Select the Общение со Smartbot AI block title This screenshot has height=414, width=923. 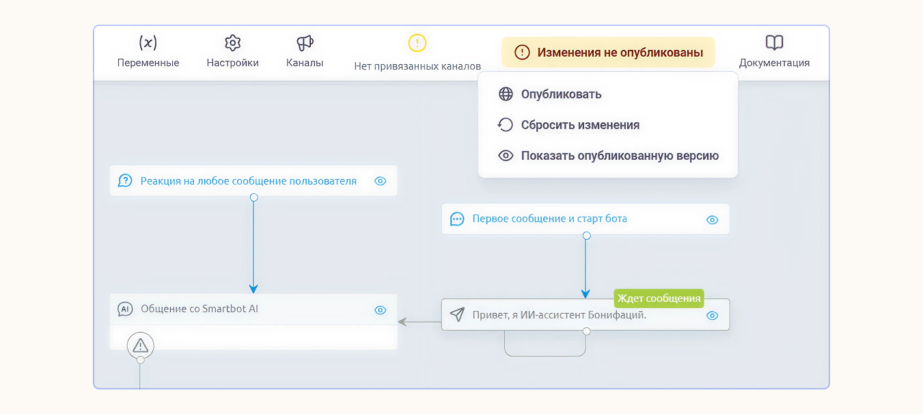[x=199, y=309]
